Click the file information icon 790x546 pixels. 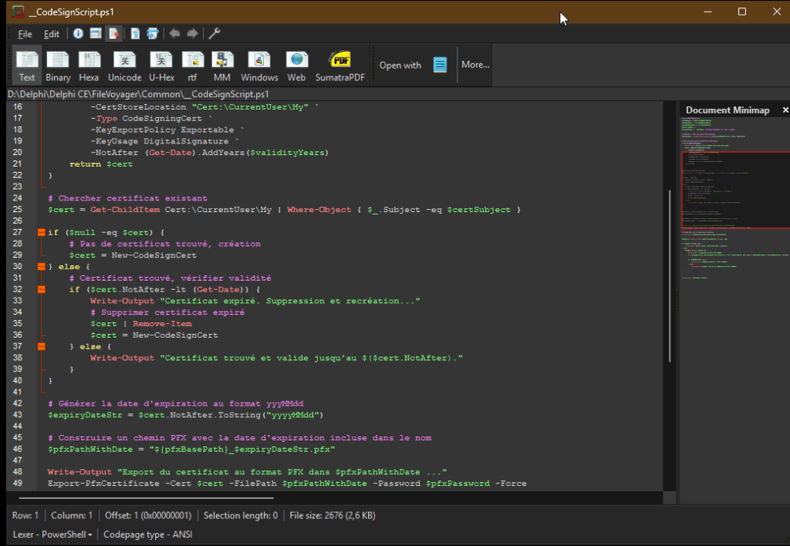pos(78,34)
